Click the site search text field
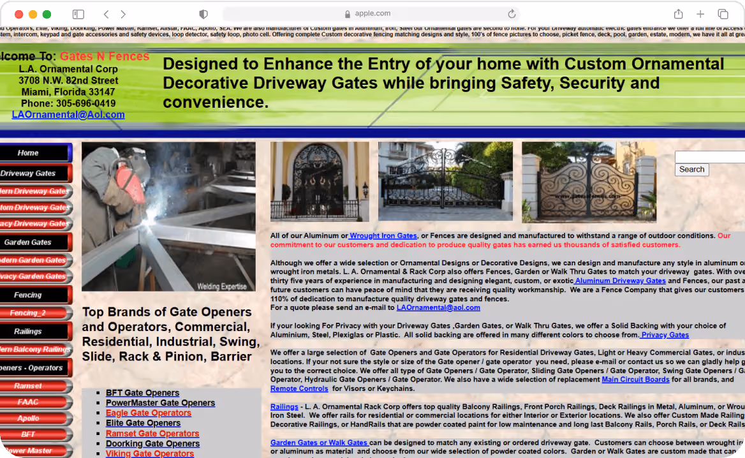The height and width of the screenshot is (458, 745). pos(710,157)
